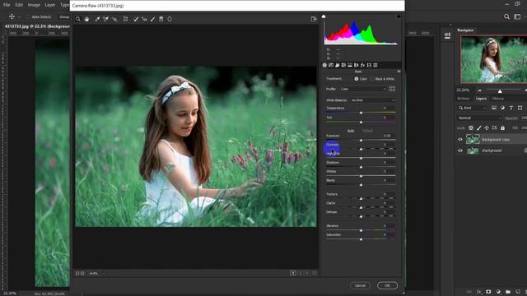Screen dimensions: 527x296
Task: Select the Adjustment Brush tool
Action: 153,19
